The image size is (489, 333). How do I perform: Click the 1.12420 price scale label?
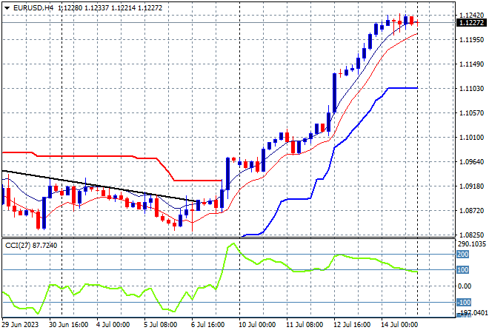(472, 16)
